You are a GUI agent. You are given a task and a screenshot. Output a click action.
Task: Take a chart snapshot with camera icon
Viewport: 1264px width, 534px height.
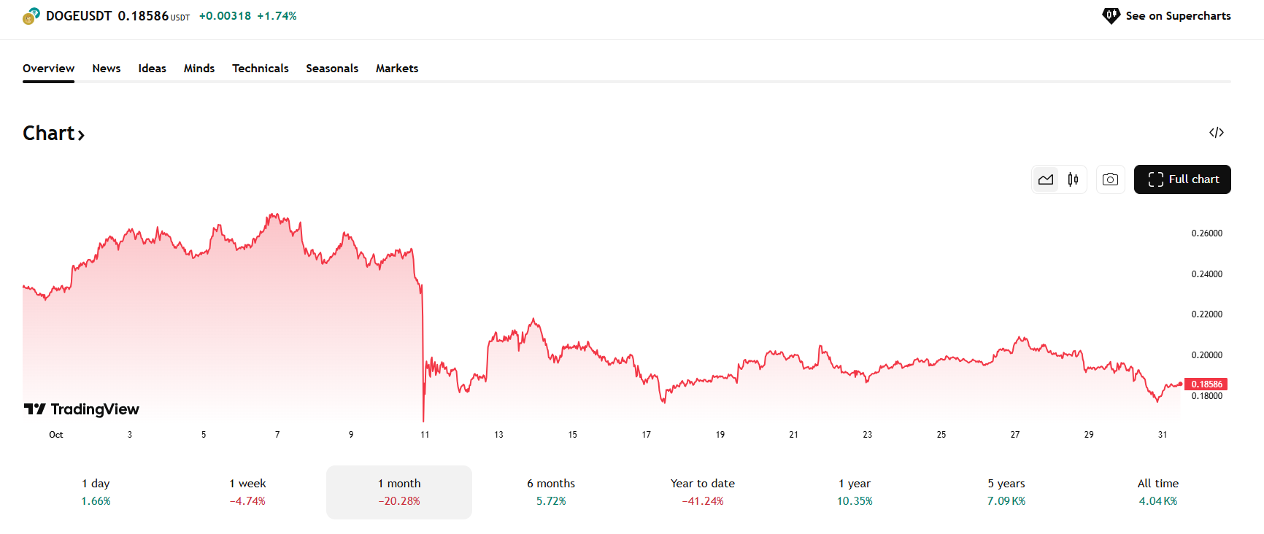1110,179
